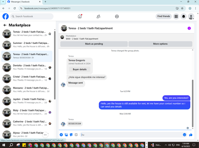199x148 pixels.
Task: Click the Find friends button
Action: click(x=164, y=16)
